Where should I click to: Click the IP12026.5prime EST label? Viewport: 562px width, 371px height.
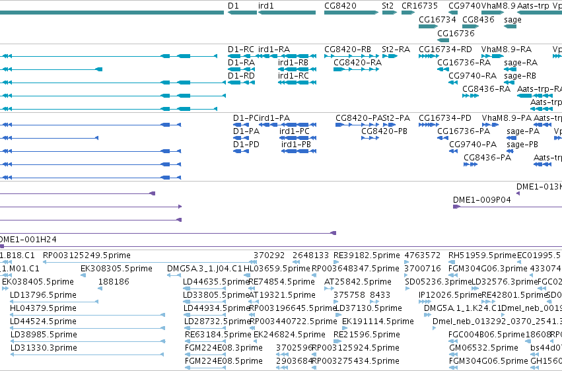pos(450,296)
